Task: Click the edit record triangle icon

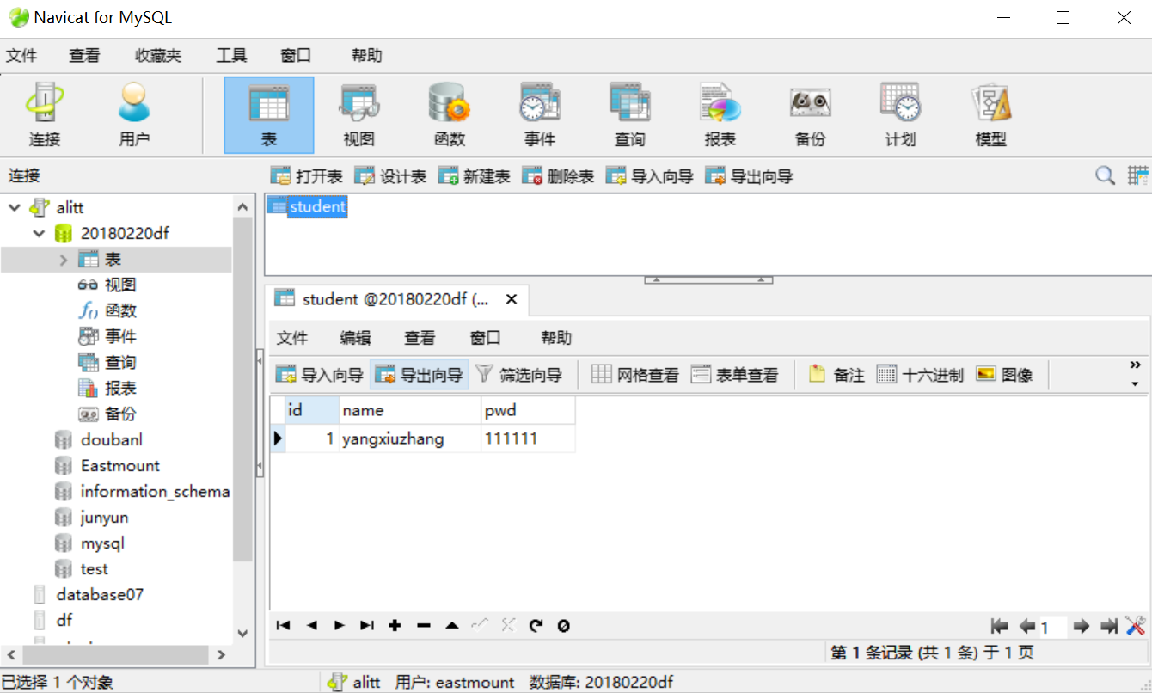Action: pyautogui.click(x=451, y=625)
